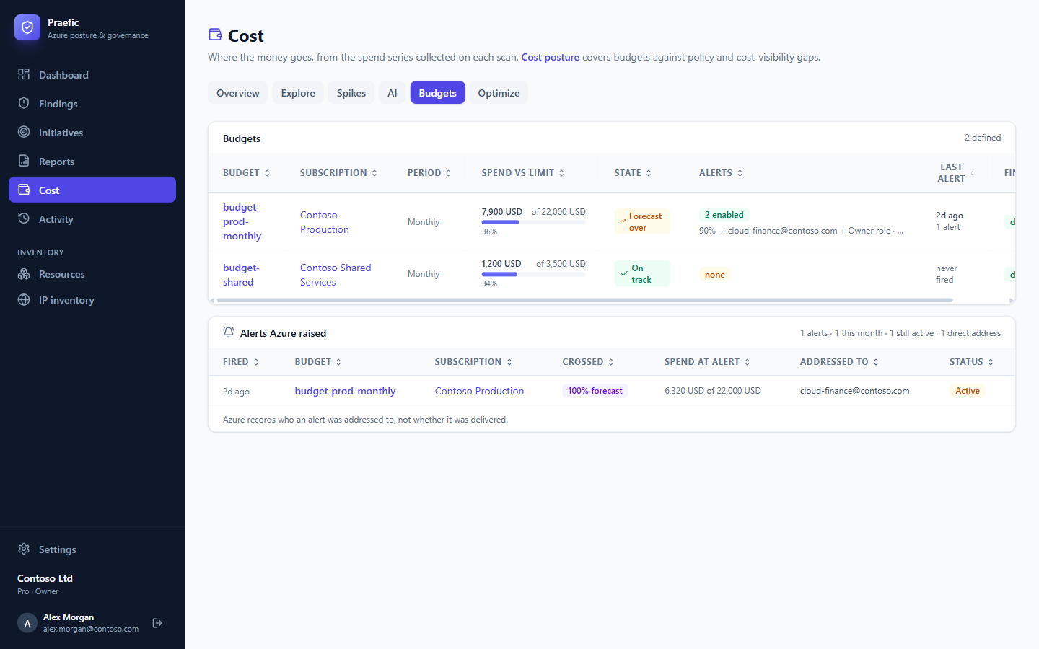This screenshot has width=1039, height=649.
Task: Sort budgets by Period column
Action: pos(429,173)
